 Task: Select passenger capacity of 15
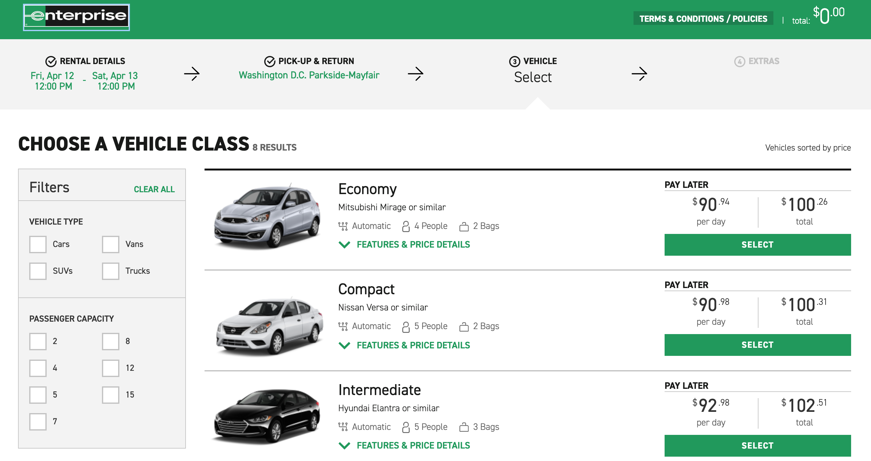110,395
